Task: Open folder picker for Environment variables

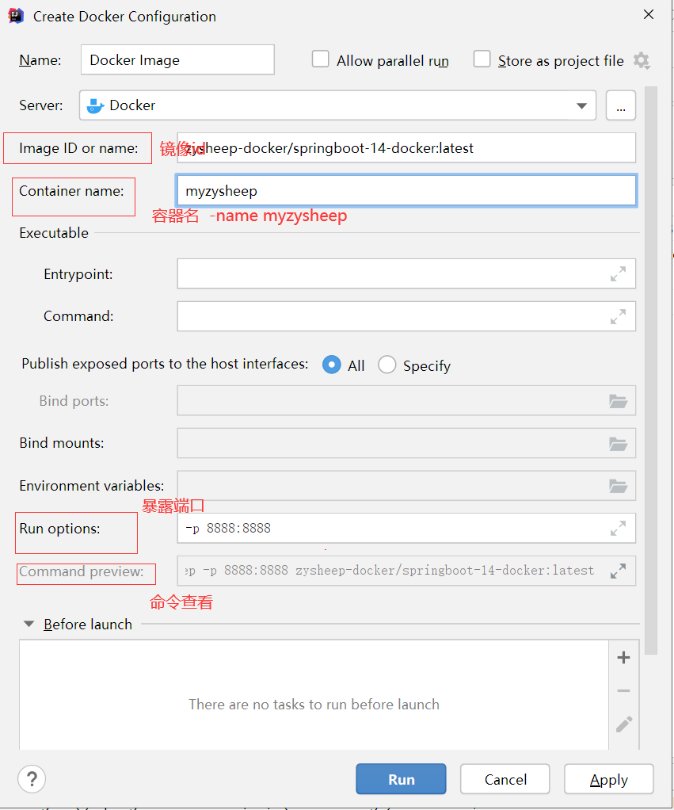Action: click(619, 486)
